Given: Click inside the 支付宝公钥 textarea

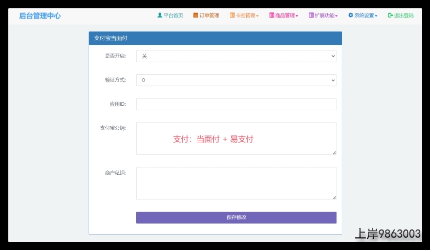Looking at the screenshot, I should click(x=237, y=138).
